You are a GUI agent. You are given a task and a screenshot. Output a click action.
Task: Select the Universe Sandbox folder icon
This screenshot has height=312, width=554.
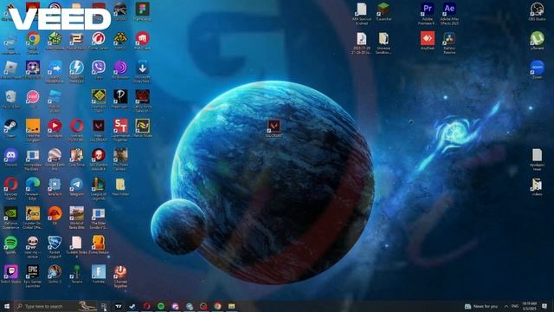(383, 38)
